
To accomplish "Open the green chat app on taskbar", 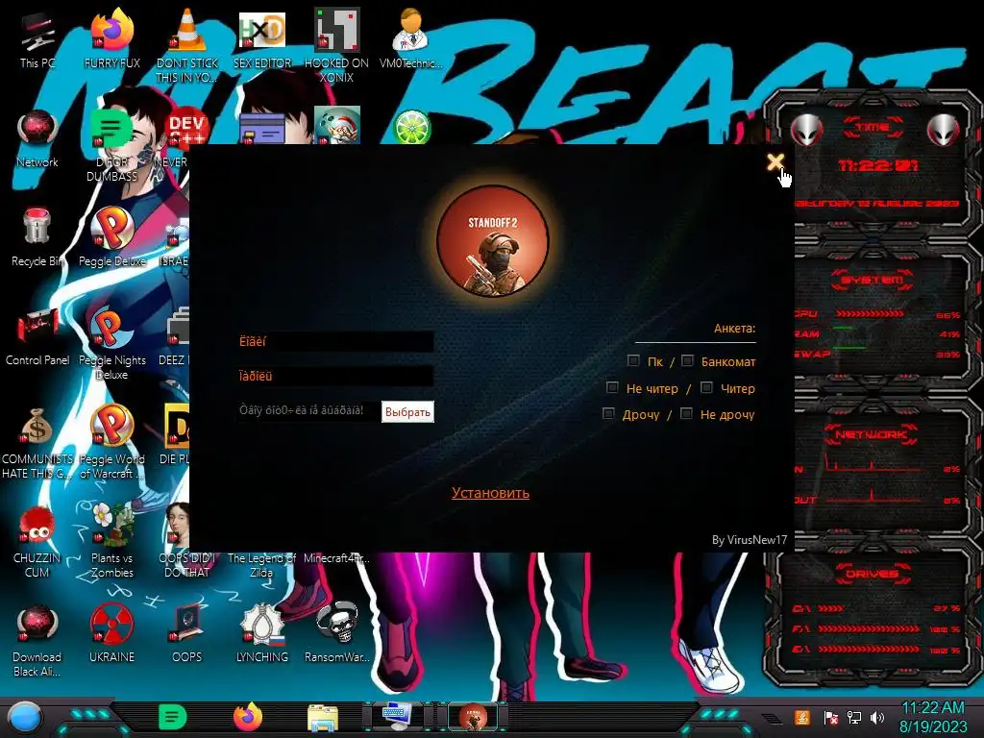I will pyautogui.click(x=173, y=717).
